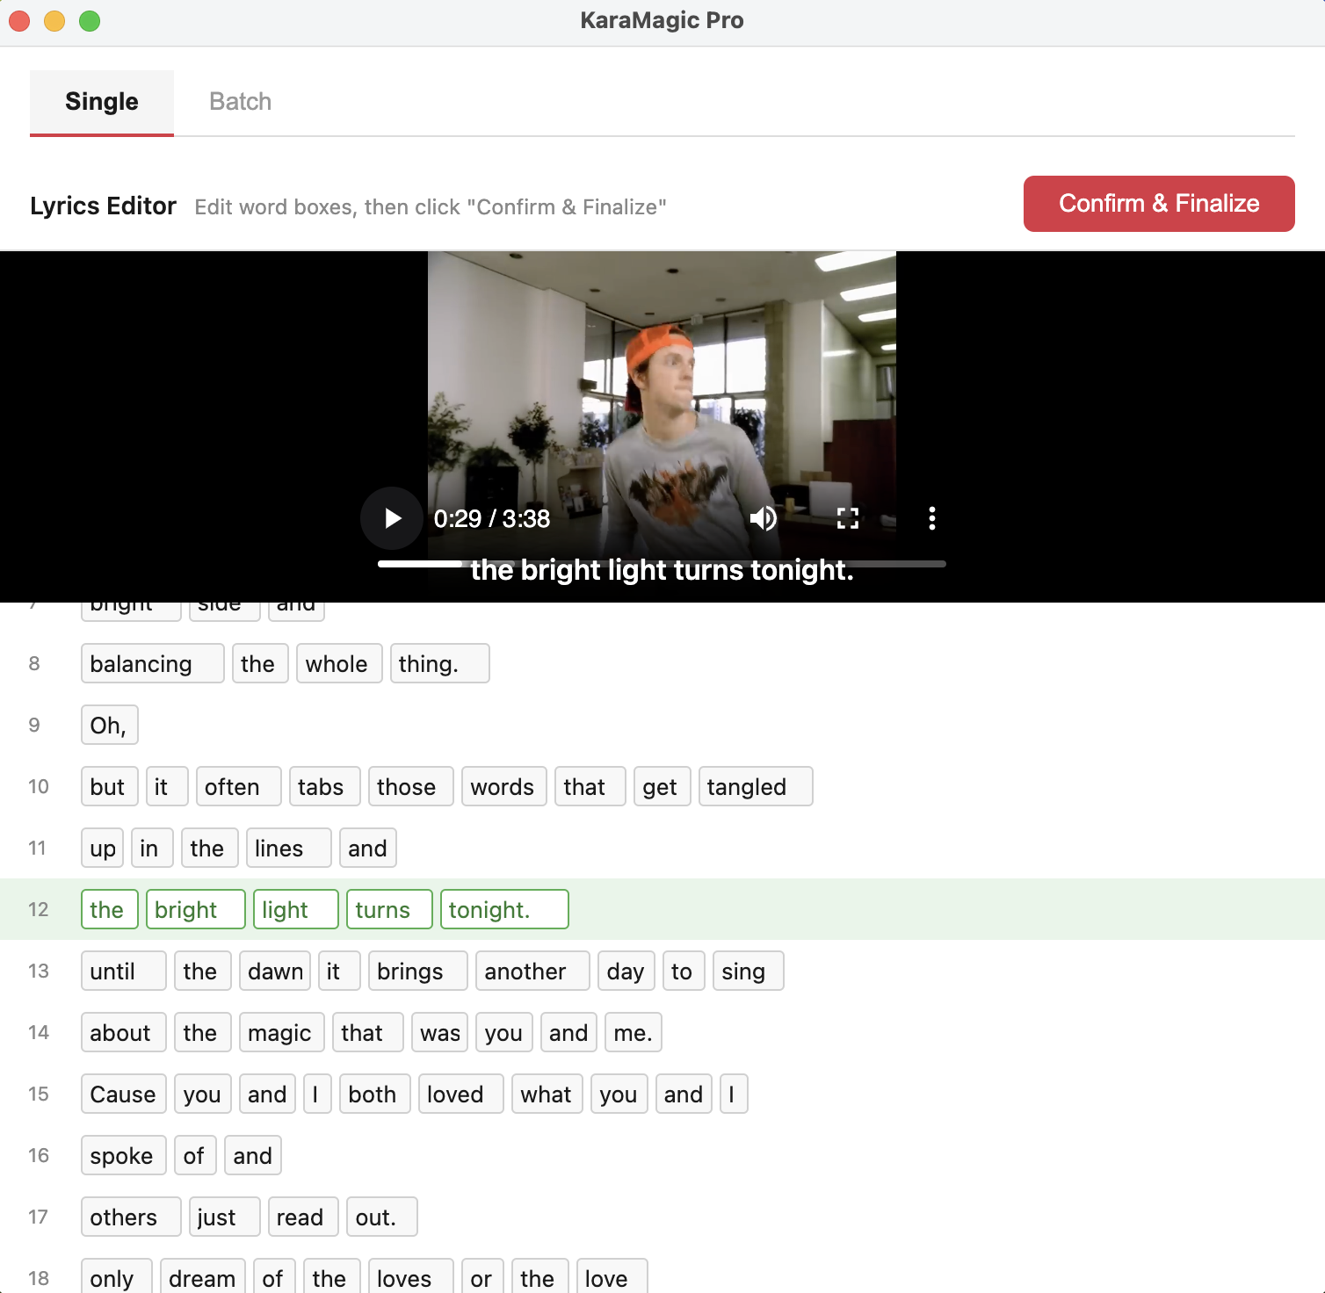Edit the word box 'words' in line 10
This screenshot has height=1293, width=1325.
pos(504,787)
